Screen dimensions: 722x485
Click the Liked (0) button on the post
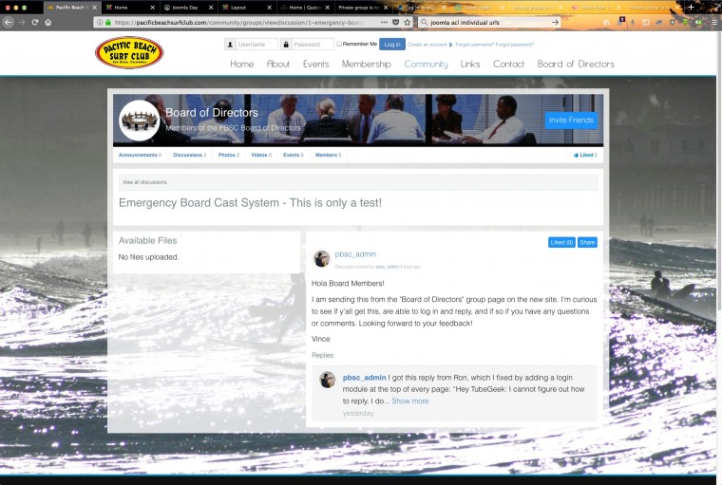[x=561, y=243]
